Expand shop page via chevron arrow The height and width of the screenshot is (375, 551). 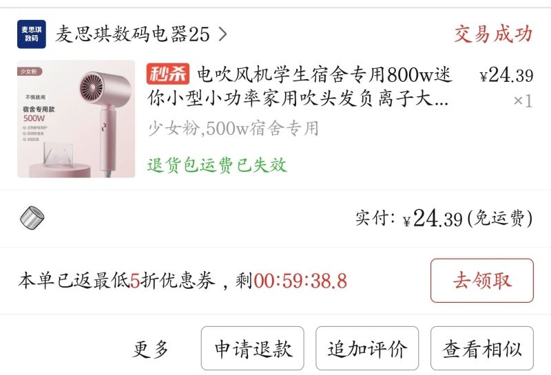pos(222,34)
